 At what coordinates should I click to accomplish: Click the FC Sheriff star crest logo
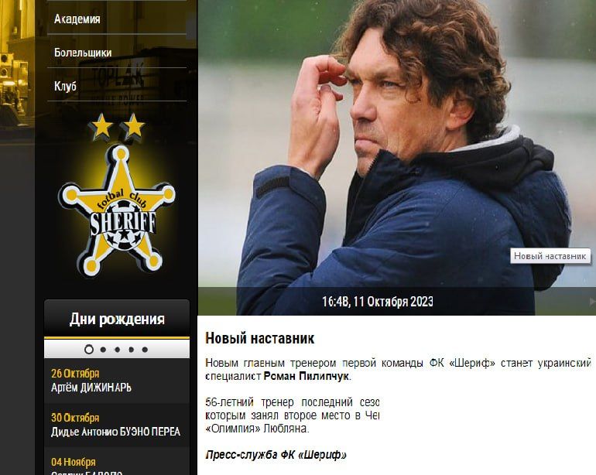(x=117, y=210)
